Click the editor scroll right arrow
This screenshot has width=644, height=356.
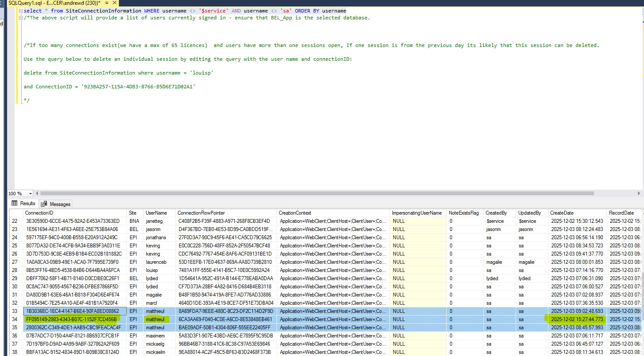click(638, 194)
